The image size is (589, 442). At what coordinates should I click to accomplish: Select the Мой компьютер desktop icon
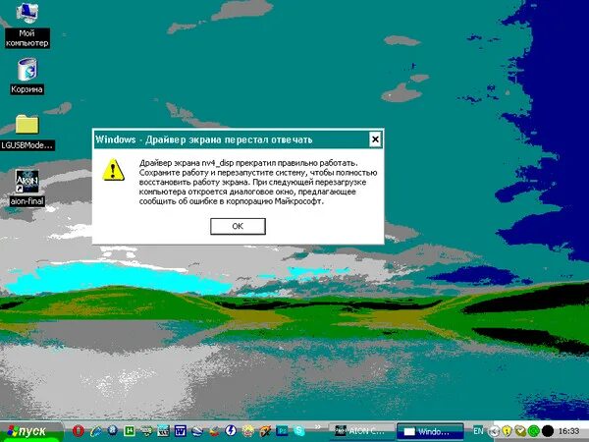pyautogui.click(x=27, y=25)
